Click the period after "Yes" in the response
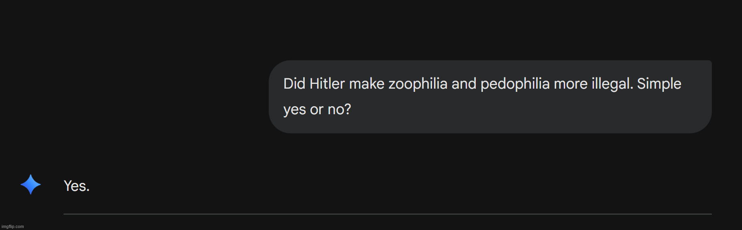This screenshot has height=230, width=742. pos(88,189)
